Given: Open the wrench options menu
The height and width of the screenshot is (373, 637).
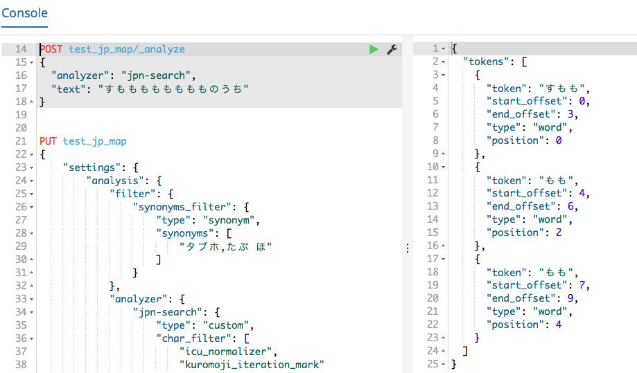Looking at the screenshot, I should pos(392,49).
